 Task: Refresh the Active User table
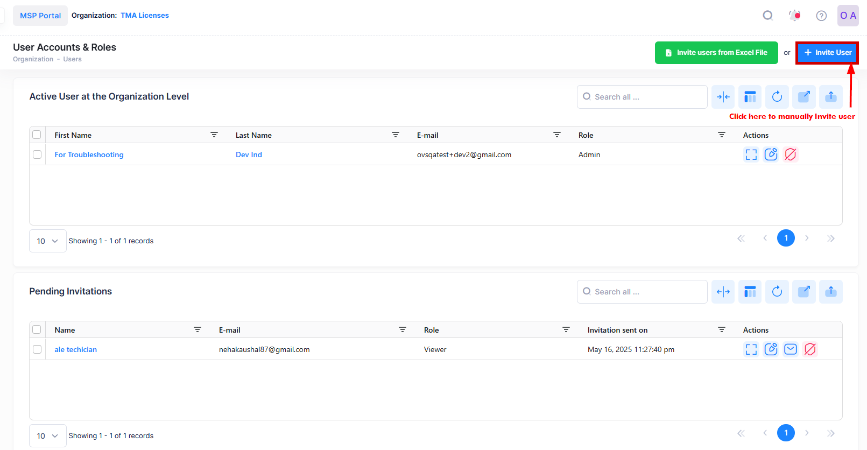click(777, 97)
